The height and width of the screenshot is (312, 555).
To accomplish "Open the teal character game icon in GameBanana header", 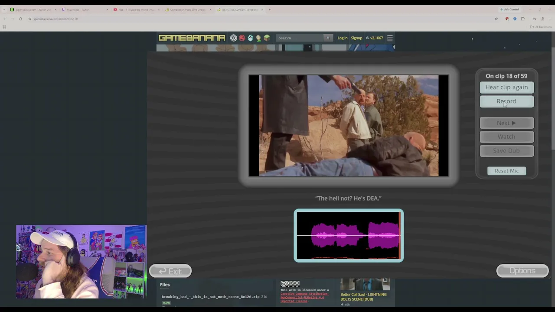I will coord(250,38).
